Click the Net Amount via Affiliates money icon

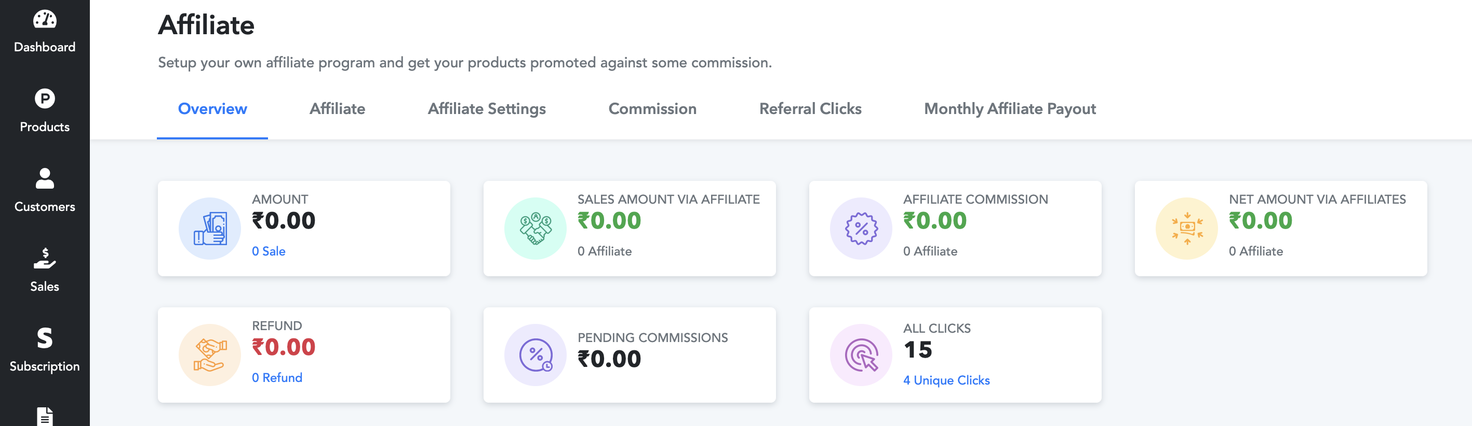click(1187, 229)
